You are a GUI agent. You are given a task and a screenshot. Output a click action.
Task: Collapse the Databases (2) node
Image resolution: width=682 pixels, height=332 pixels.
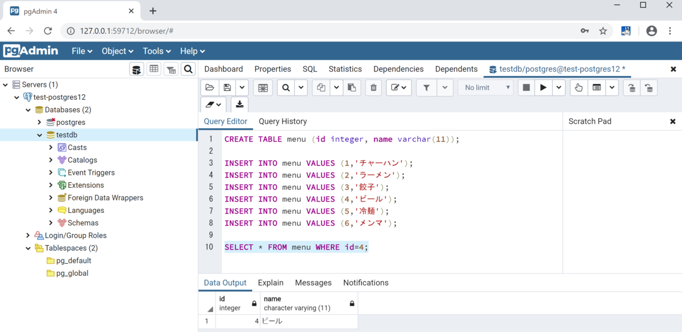point(28,110)
